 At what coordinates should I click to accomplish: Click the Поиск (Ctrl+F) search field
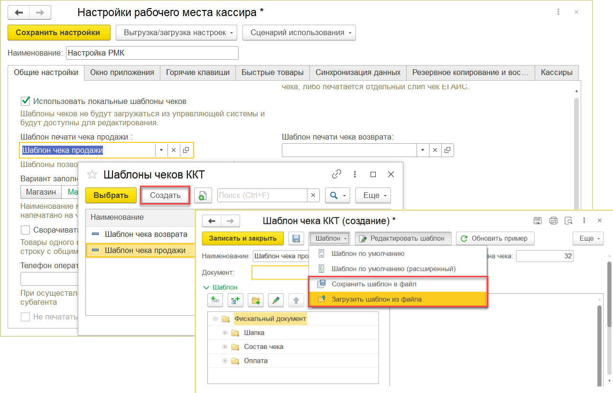(x=262, y=195)
